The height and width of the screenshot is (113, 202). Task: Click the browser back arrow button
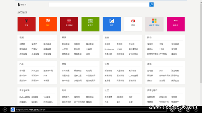[x=5, y=110]
